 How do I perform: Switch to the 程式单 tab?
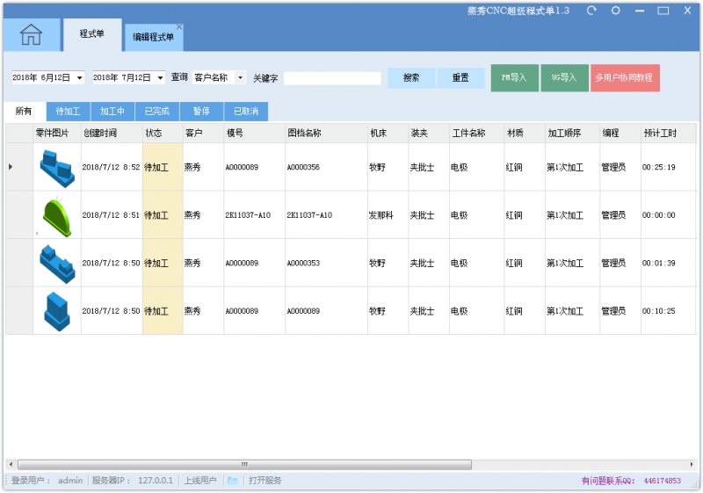pos(92,34)
